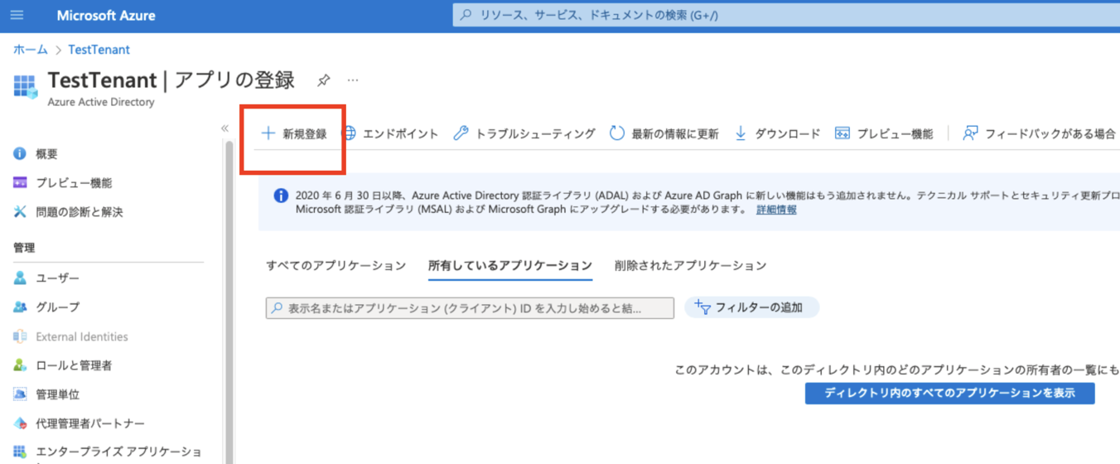Click the application name filter search field
The width and height of the screenshot is (1120, 464).
pos(470,307)
